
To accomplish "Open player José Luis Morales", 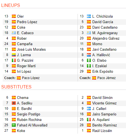I will 31,49.
